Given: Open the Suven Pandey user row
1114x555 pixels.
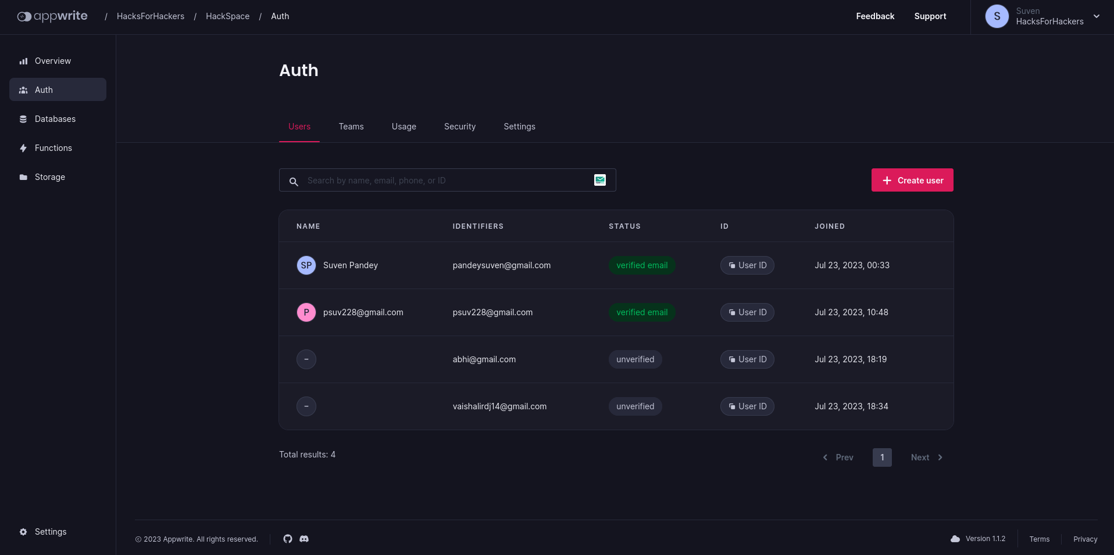Looking at the screenshot, I should pyautogui.click(x=616, y=265).
